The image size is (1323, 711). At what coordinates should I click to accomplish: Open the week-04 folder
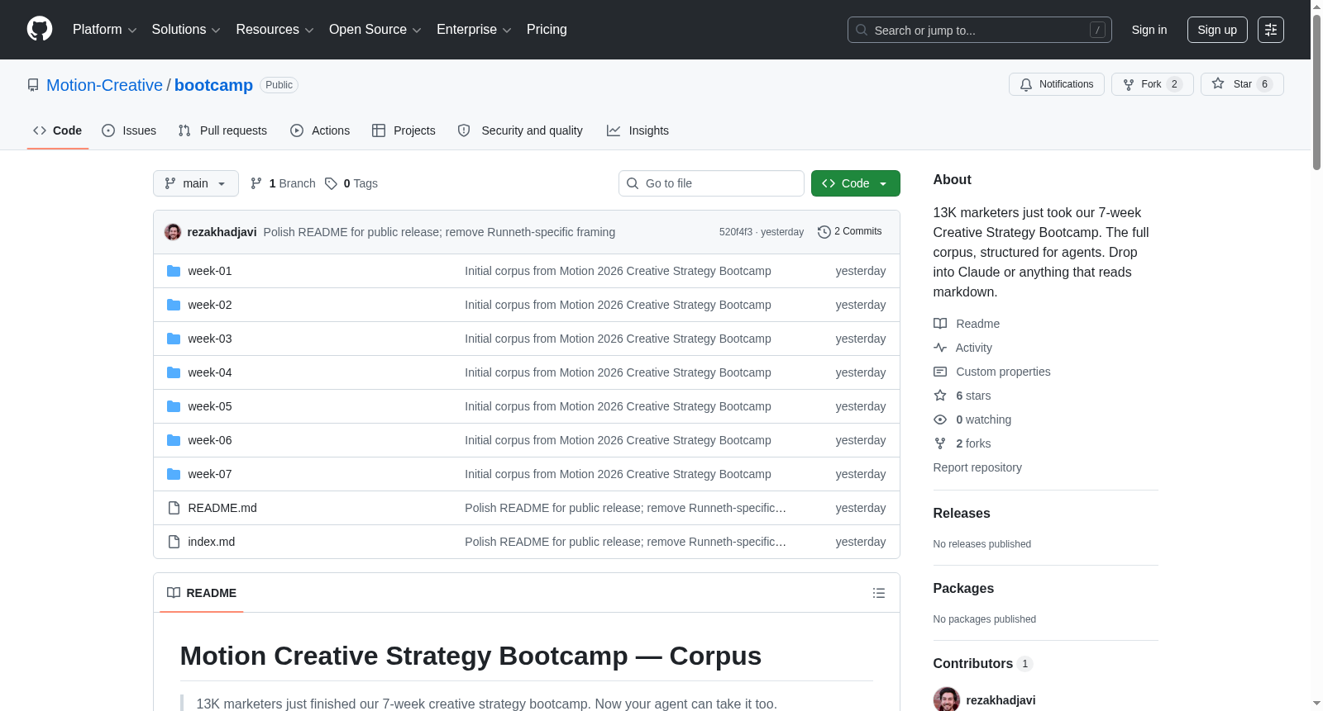point(210,372)
